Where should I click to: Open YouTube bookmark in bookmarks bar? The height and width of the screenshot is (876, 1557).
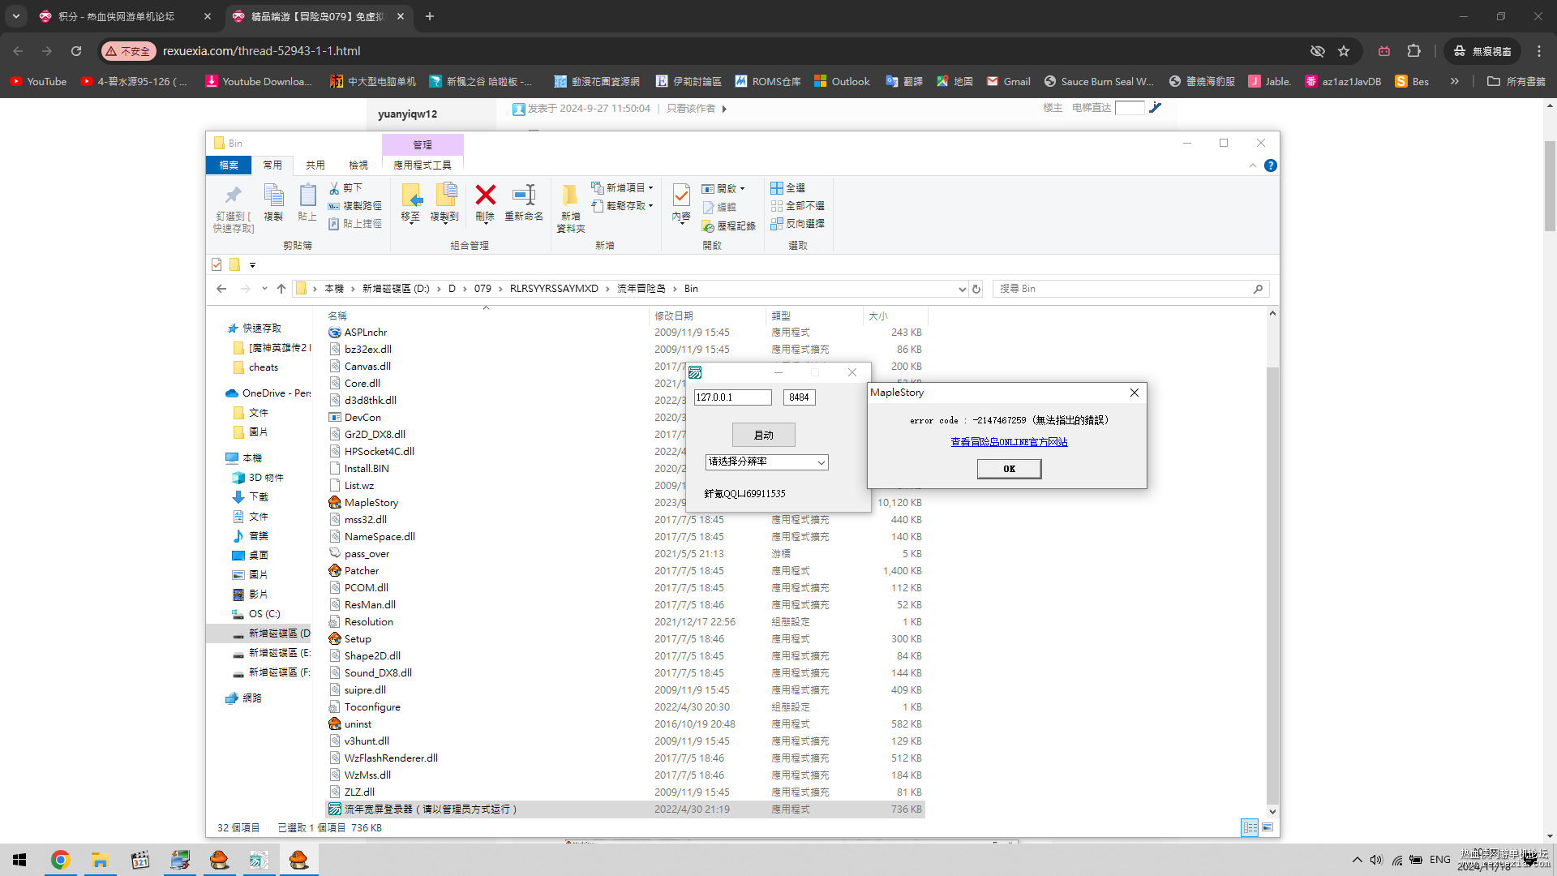pyautogui.click(x=38, y=81)
